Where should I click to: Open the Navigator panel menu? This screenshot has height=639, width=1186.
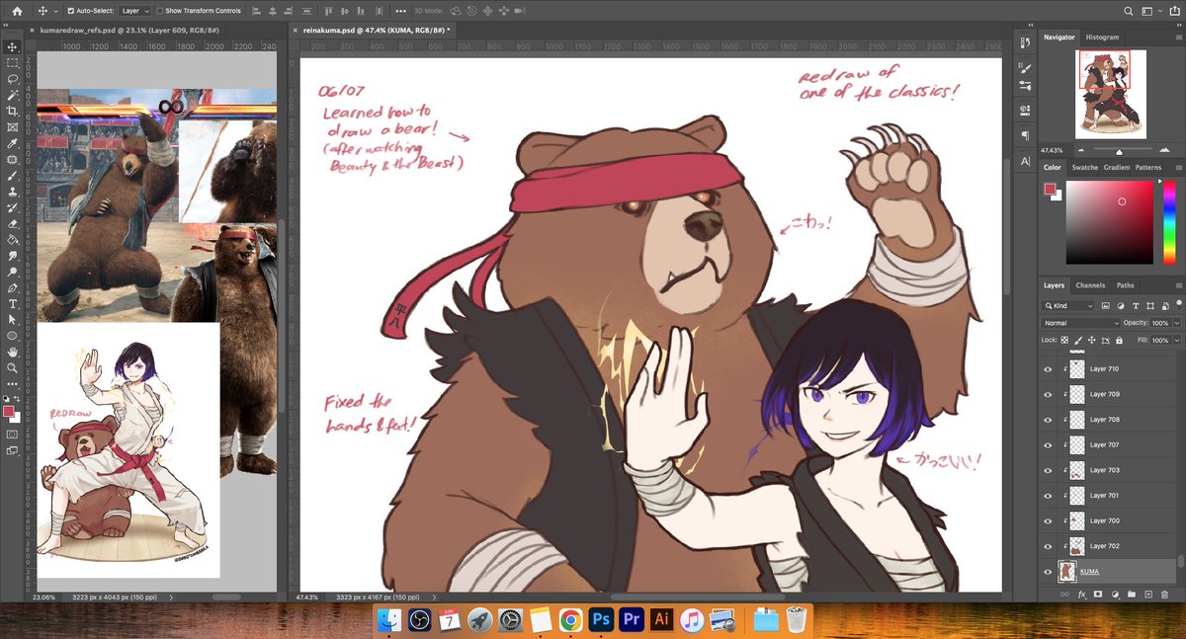tap(1177, 37)
